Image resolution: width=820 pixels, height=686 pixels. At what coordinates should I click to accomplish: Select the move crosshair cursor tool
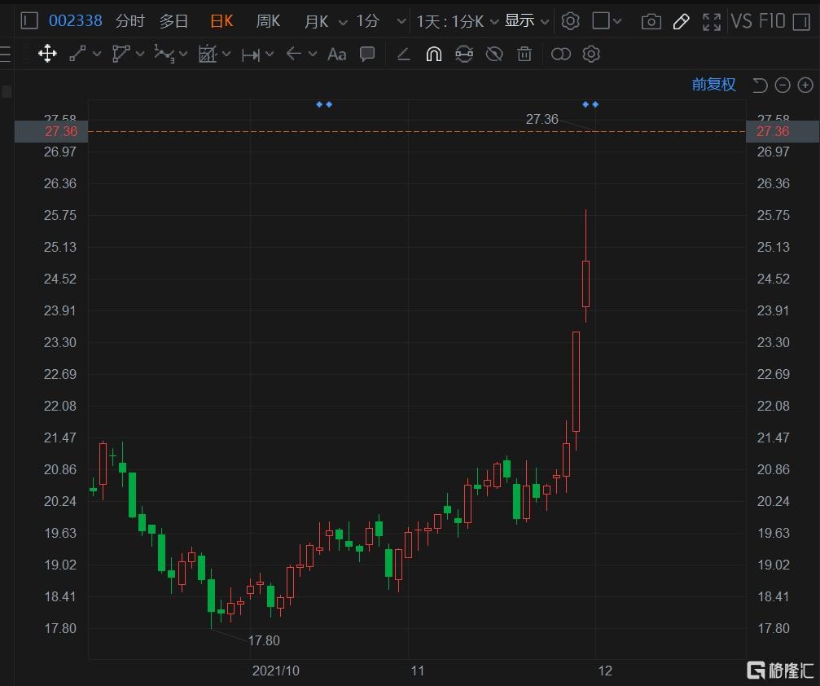coord(47,54)
